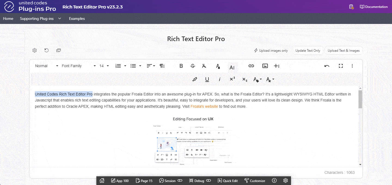Screen dimensions: 392x185
Task: Open the background color marker tool
Action: pyautogui.click(x=195, y=79)
